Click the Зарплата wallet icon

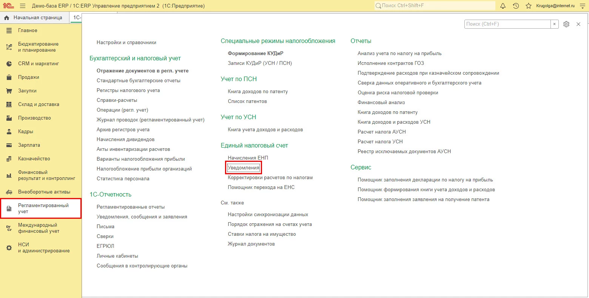click(9, 145)
